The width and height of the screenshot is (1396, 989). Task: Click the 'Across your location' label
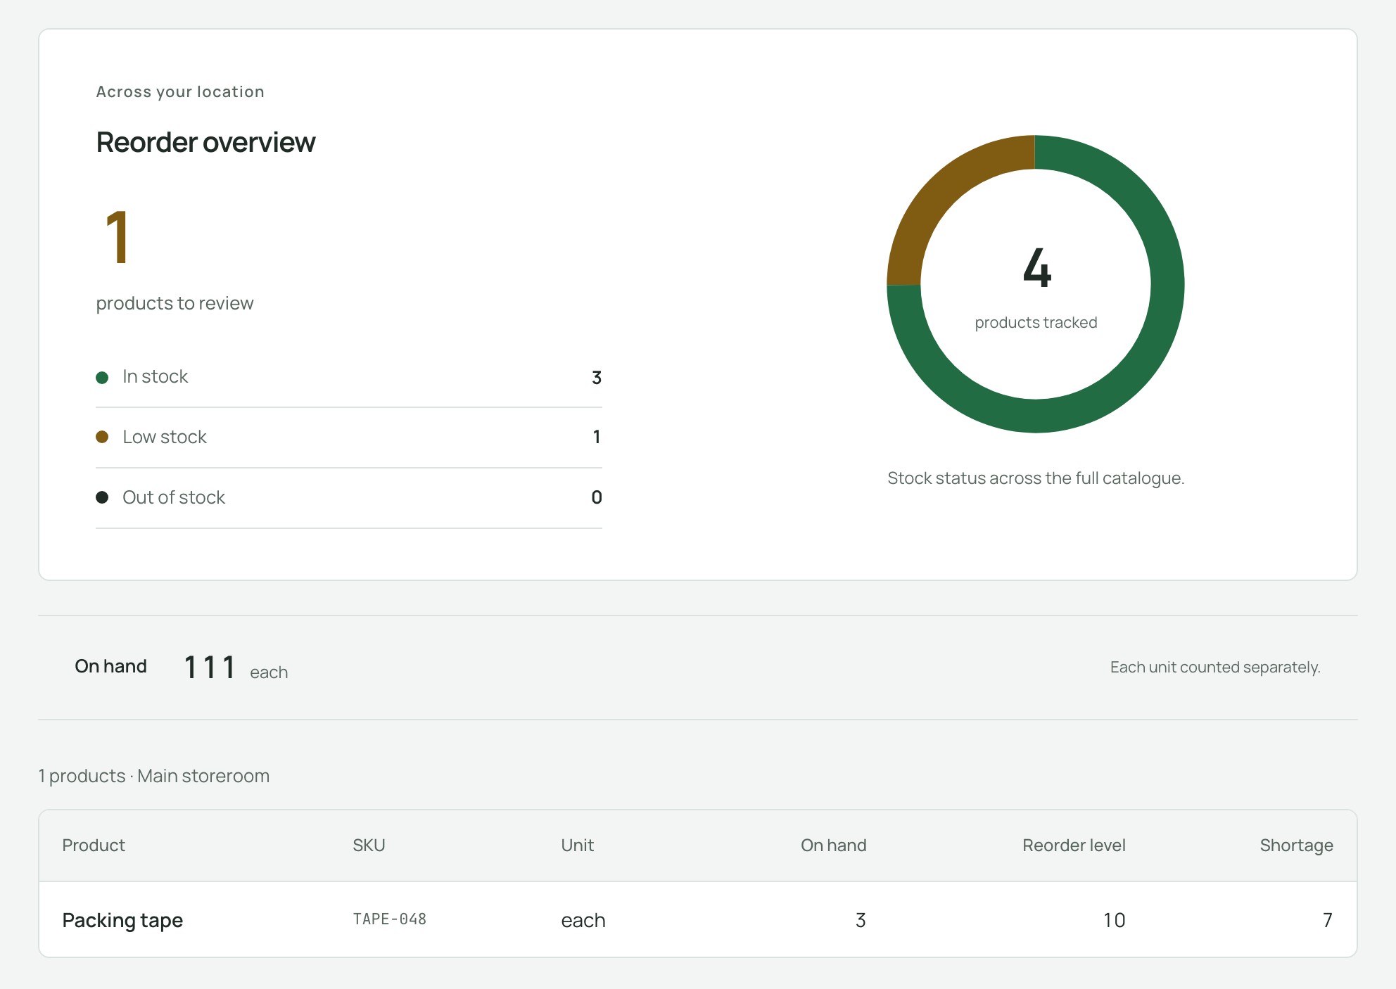coord(180,91)
